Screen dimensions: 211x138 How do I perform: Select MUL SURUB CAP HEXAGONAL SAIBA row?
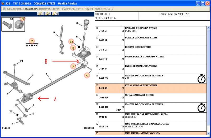coord(151,117)
